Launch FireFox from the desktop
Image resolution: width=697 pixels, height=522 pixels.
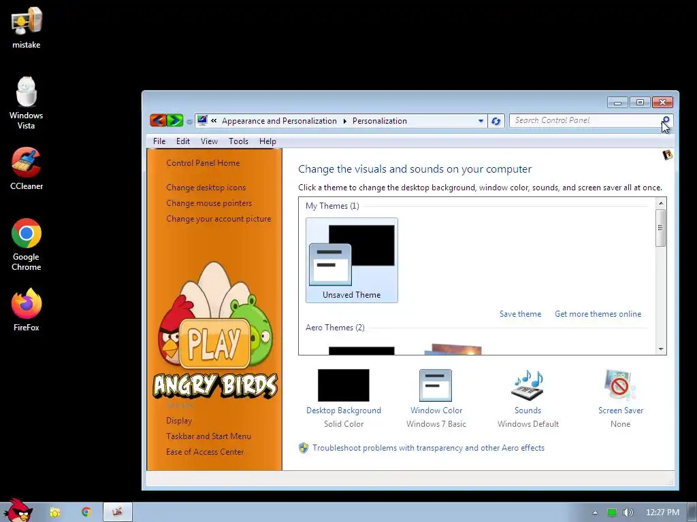pos(27,310)
